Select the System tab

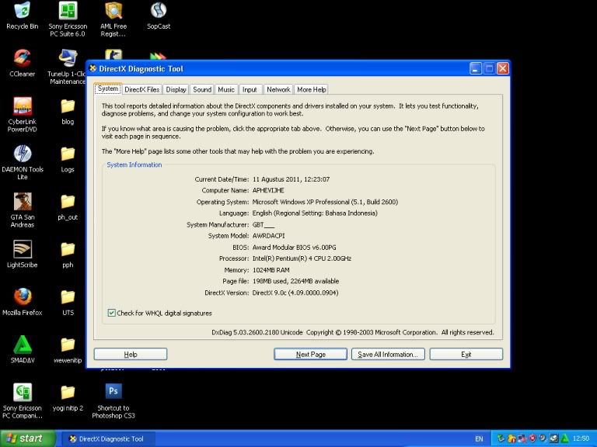(108, 88)
